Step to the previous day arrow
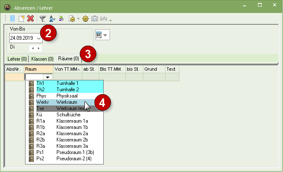The width and height of the screenshot is (283, 172). (33, 48)
